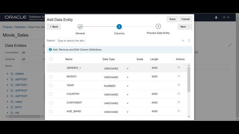This screenshot has width=239, height=134.
Task: Click the Data Type column header
Action: 109,59
